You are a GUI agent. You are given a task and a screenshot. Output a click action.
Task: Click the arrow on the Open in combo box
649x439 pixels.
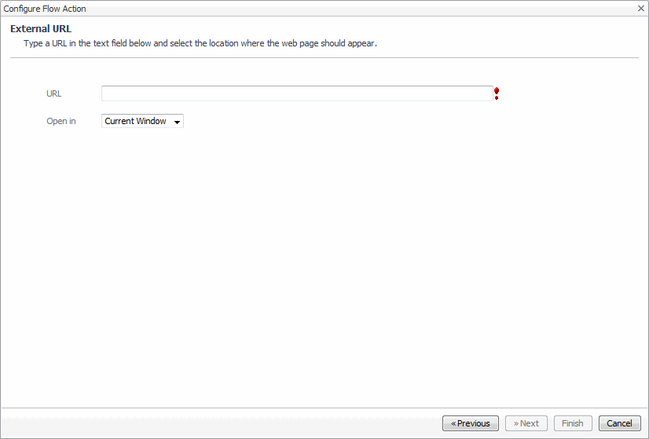pyautogui.click(x=178, y=122)
